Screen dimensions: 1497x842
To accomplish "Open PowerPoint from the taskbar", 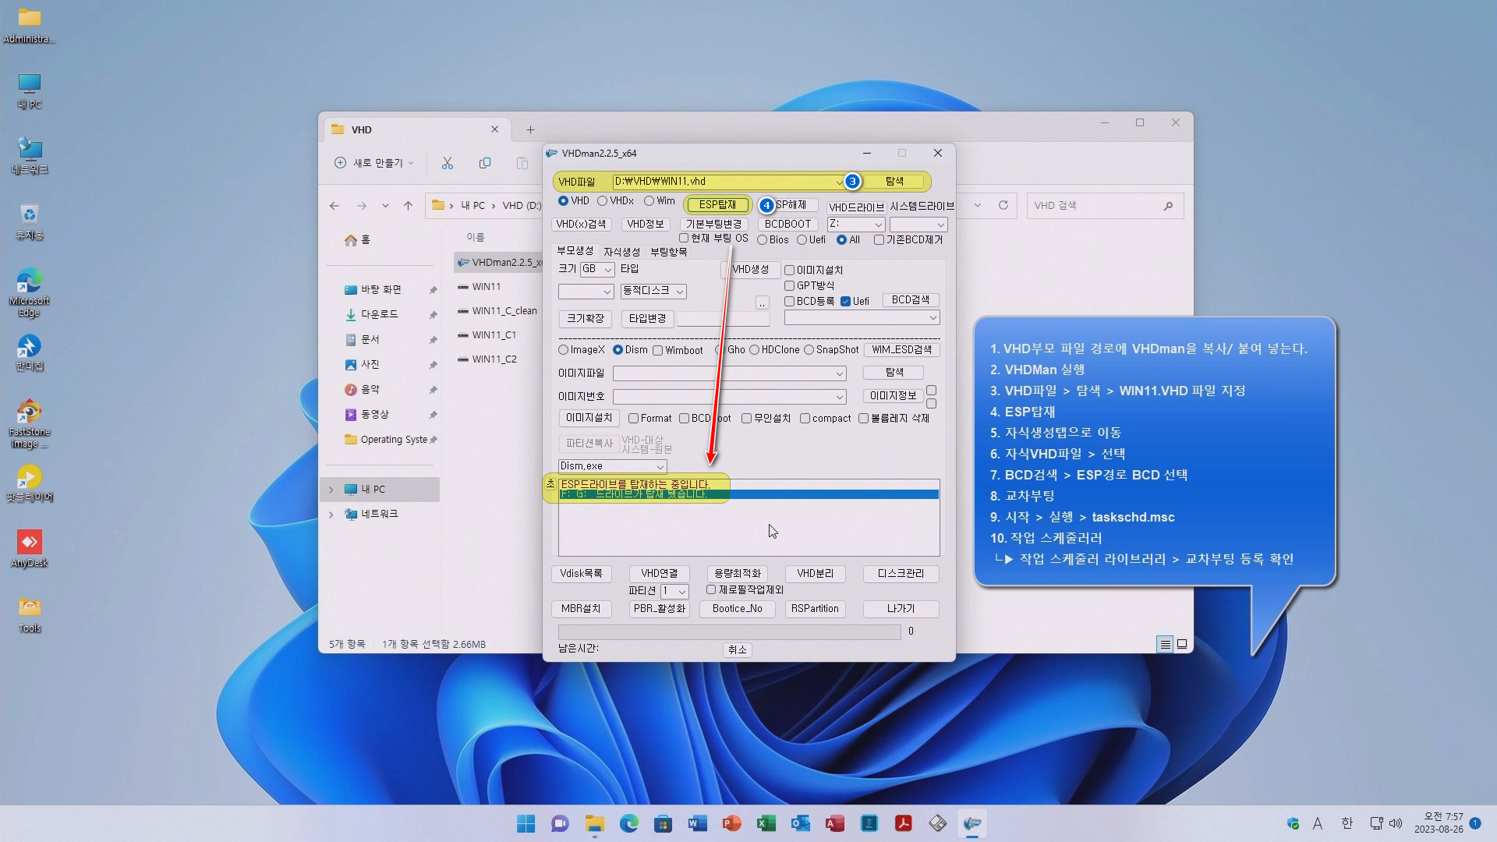I will (x=731, y=823).
